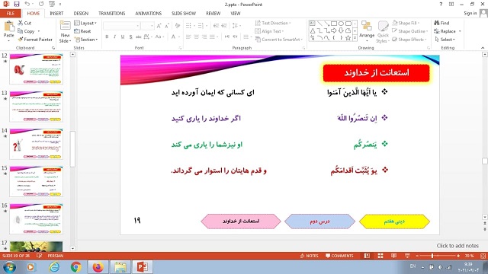Decrease font size with the small A
This screenshot has width=488, height=274.
tap(167, 26)
